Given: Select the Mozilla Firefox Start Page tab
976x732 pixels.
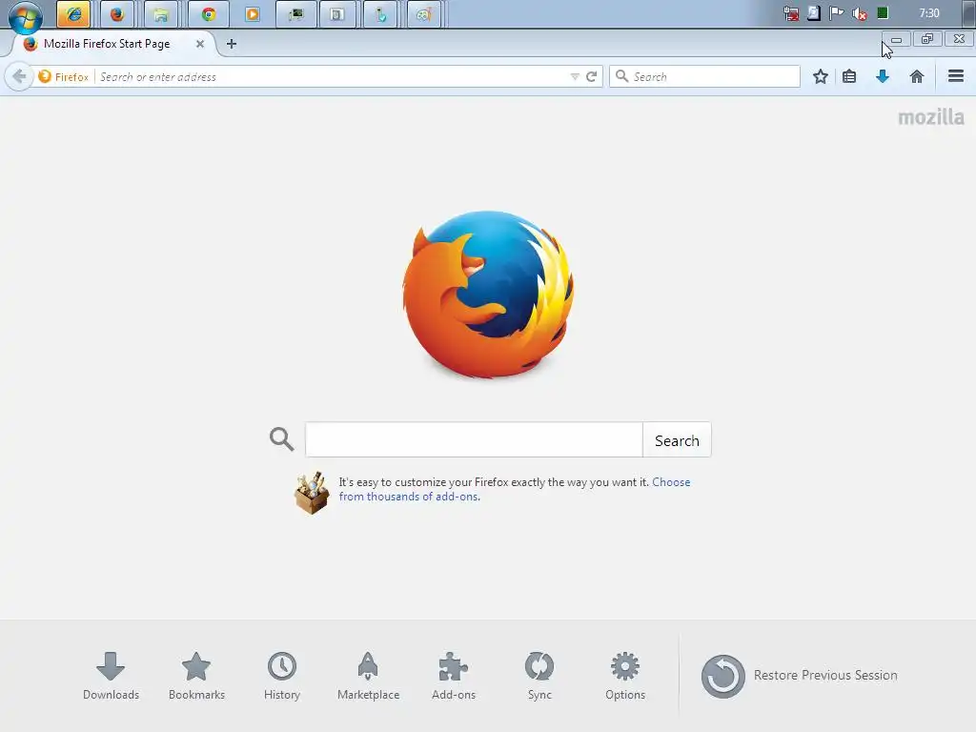Looking at the screenshot, I should point(114,44).
